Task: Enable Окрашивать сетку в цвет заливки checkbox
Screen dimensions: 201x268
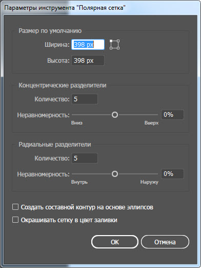Action: tap(15, 220)
